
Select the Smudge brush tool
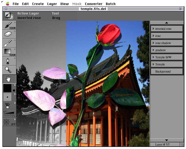click(x=9, y=43)
